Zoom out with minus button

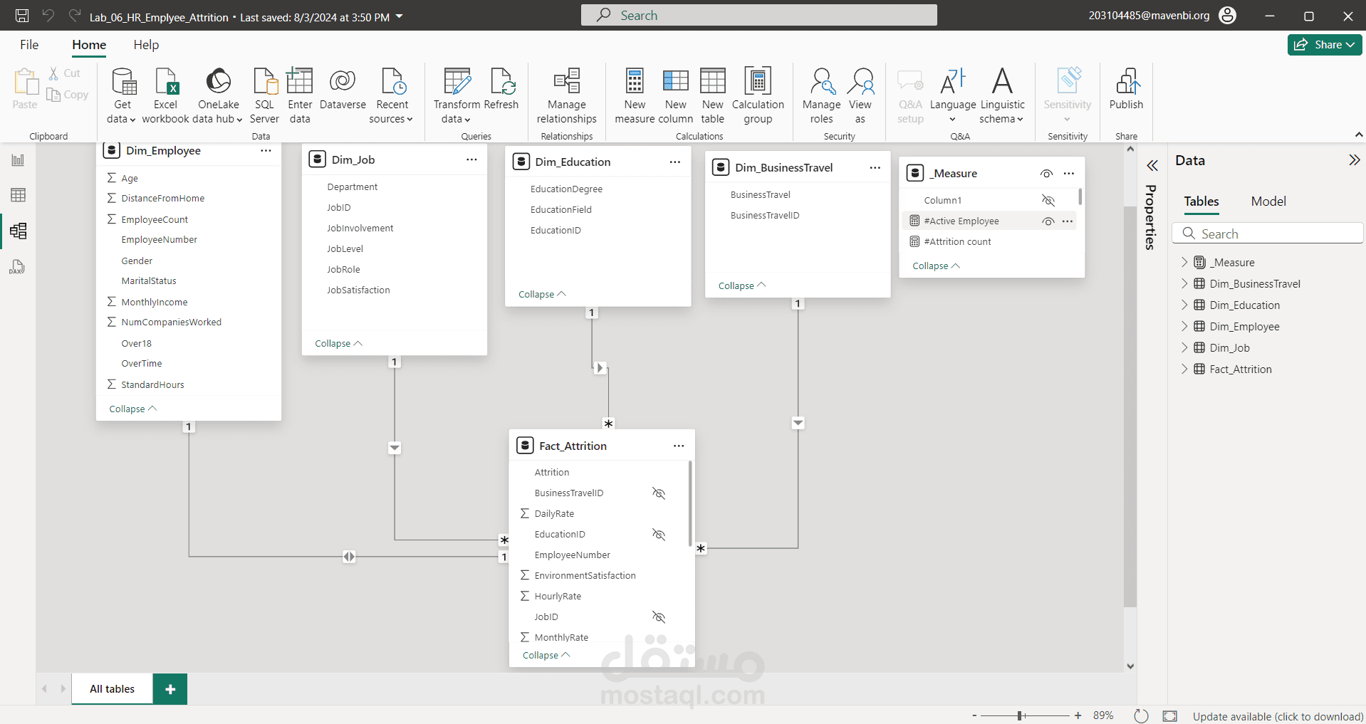pos(974,715)
